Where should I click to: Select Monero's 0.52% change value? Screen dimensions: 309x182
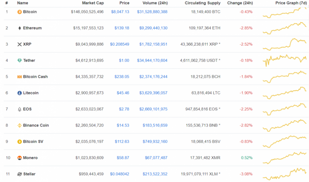[246, 158]
